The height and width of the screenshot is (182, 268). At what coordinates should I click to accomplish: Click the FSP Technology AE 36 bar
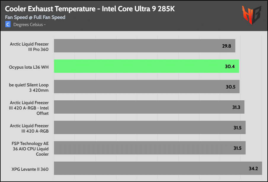tap(150, 148)
